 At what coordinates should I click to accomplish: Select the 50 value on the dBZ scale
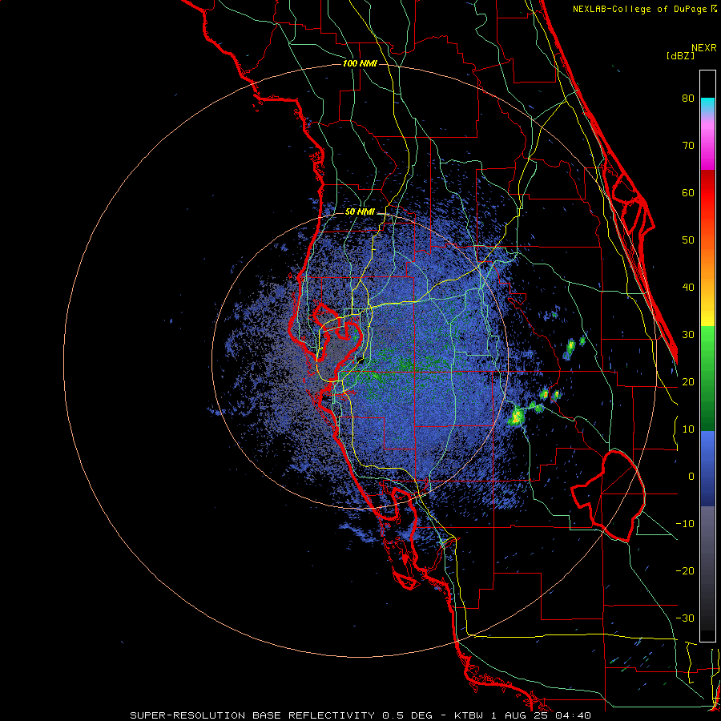coord(688,240)
